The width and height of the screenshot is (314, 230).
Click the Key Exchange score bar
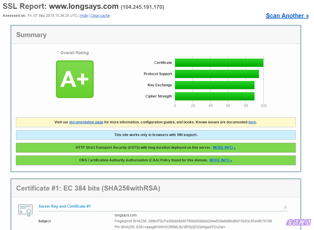[215, 85]
